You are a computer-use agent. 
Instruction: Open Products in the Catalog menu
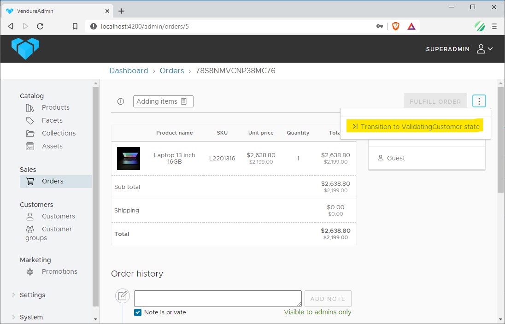click(55, 107)
